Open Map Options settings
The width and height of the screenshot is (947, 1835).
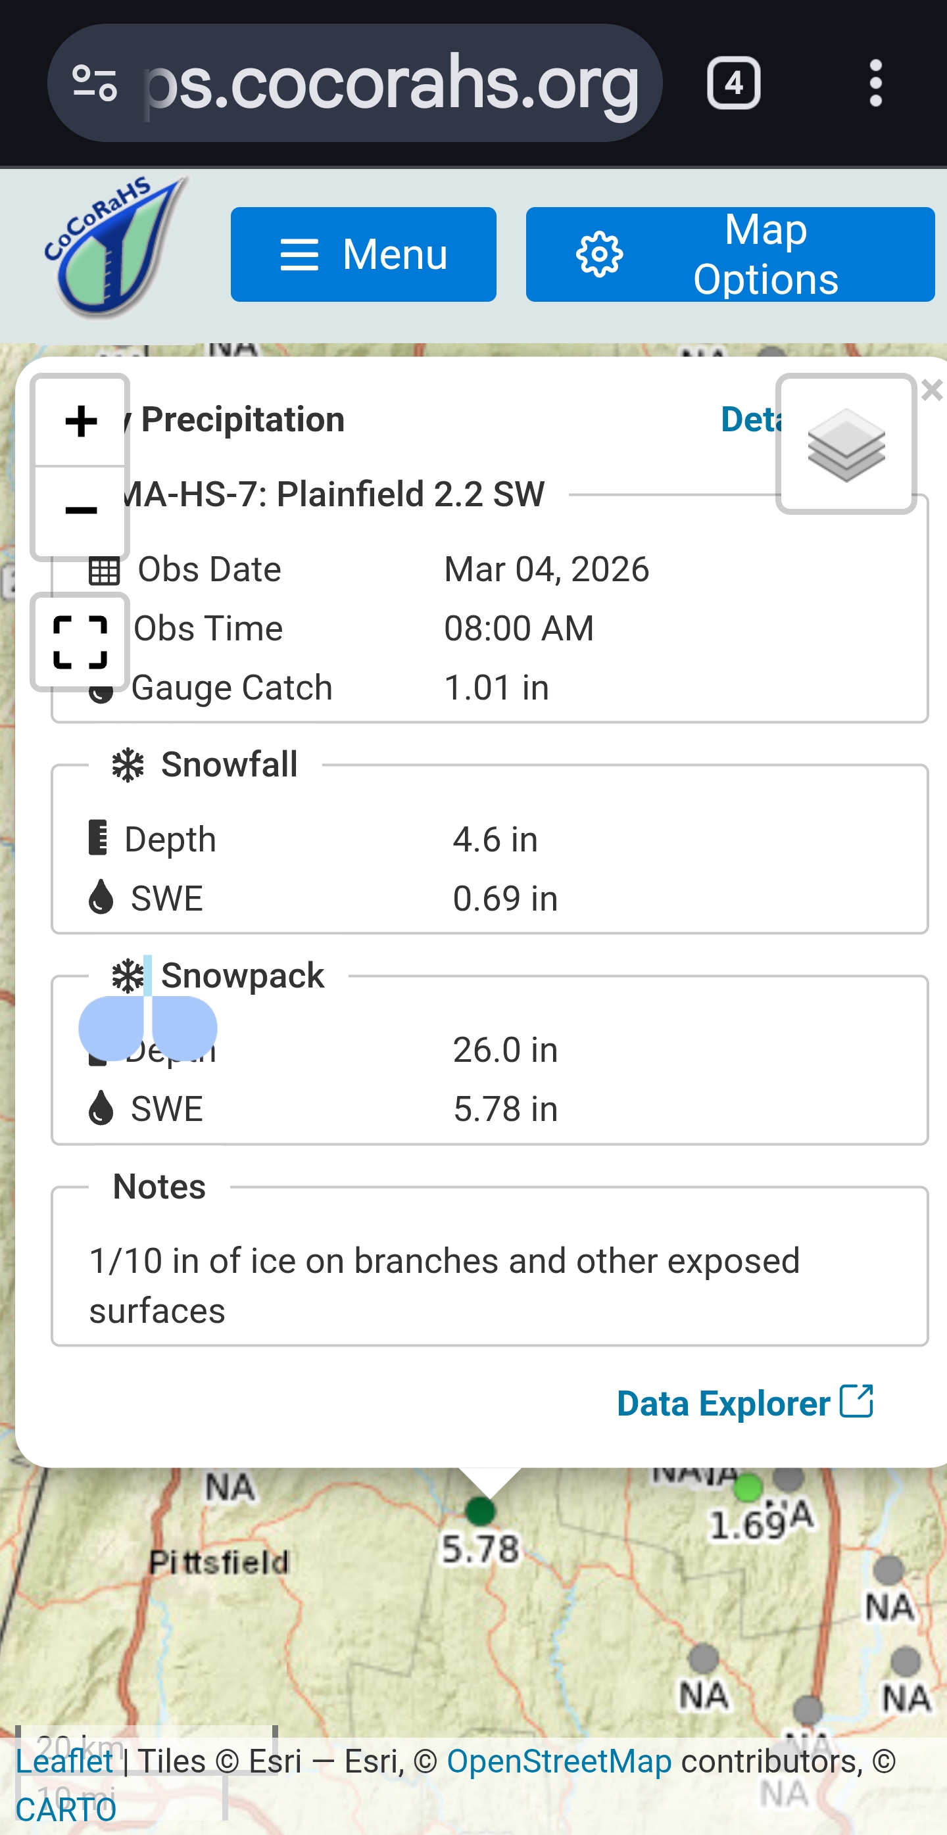[x=730, y=254]
